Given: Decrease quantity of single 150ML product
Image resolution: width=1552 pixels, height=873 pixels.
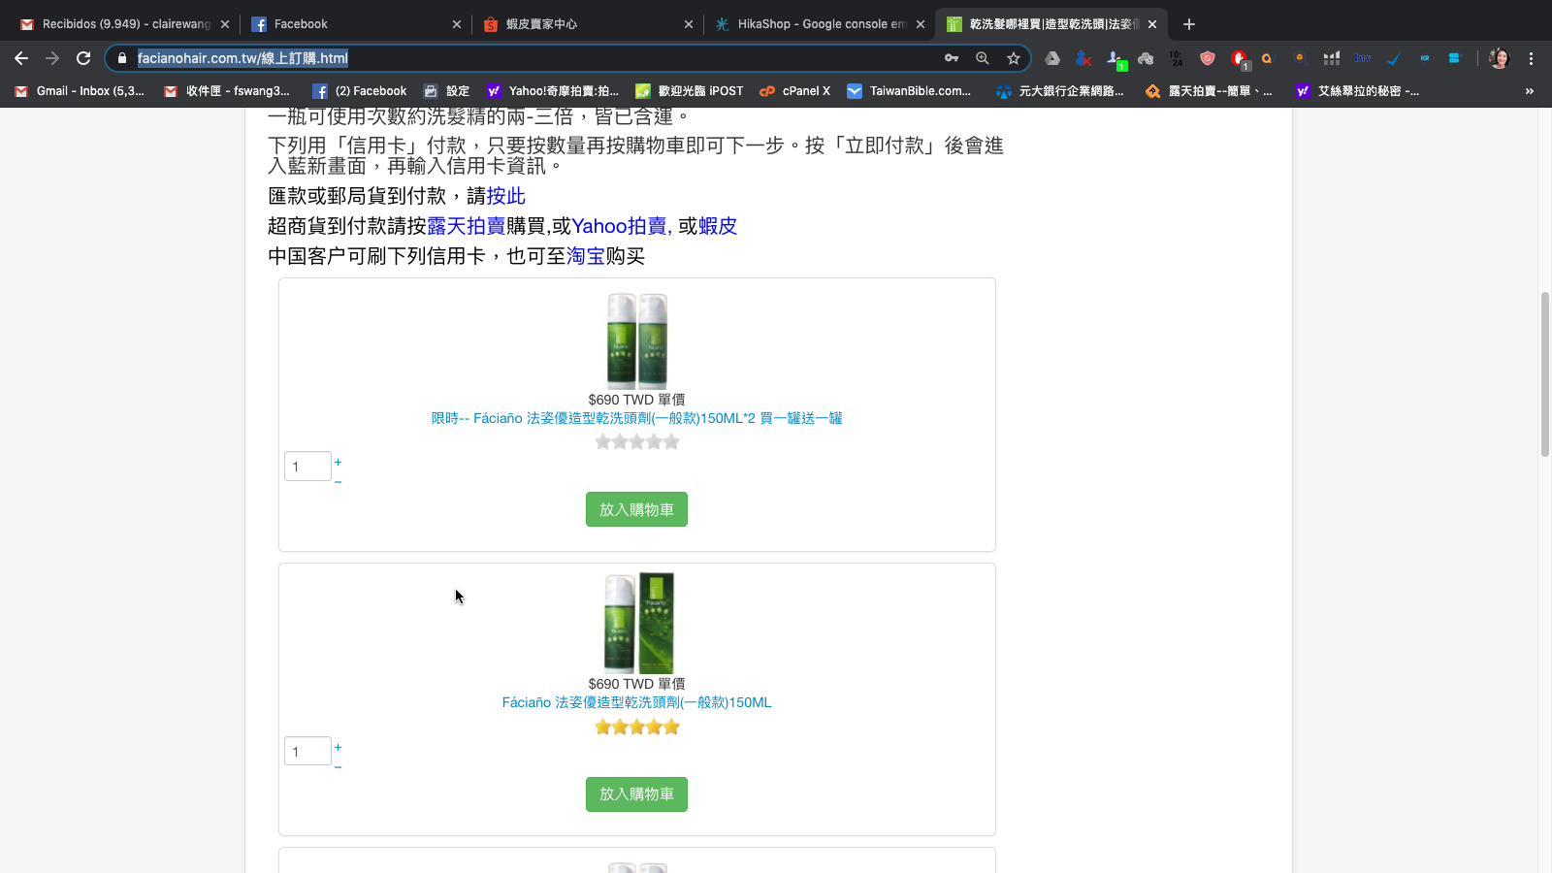Looking at the screenshot, I should (x=338, y=766).
